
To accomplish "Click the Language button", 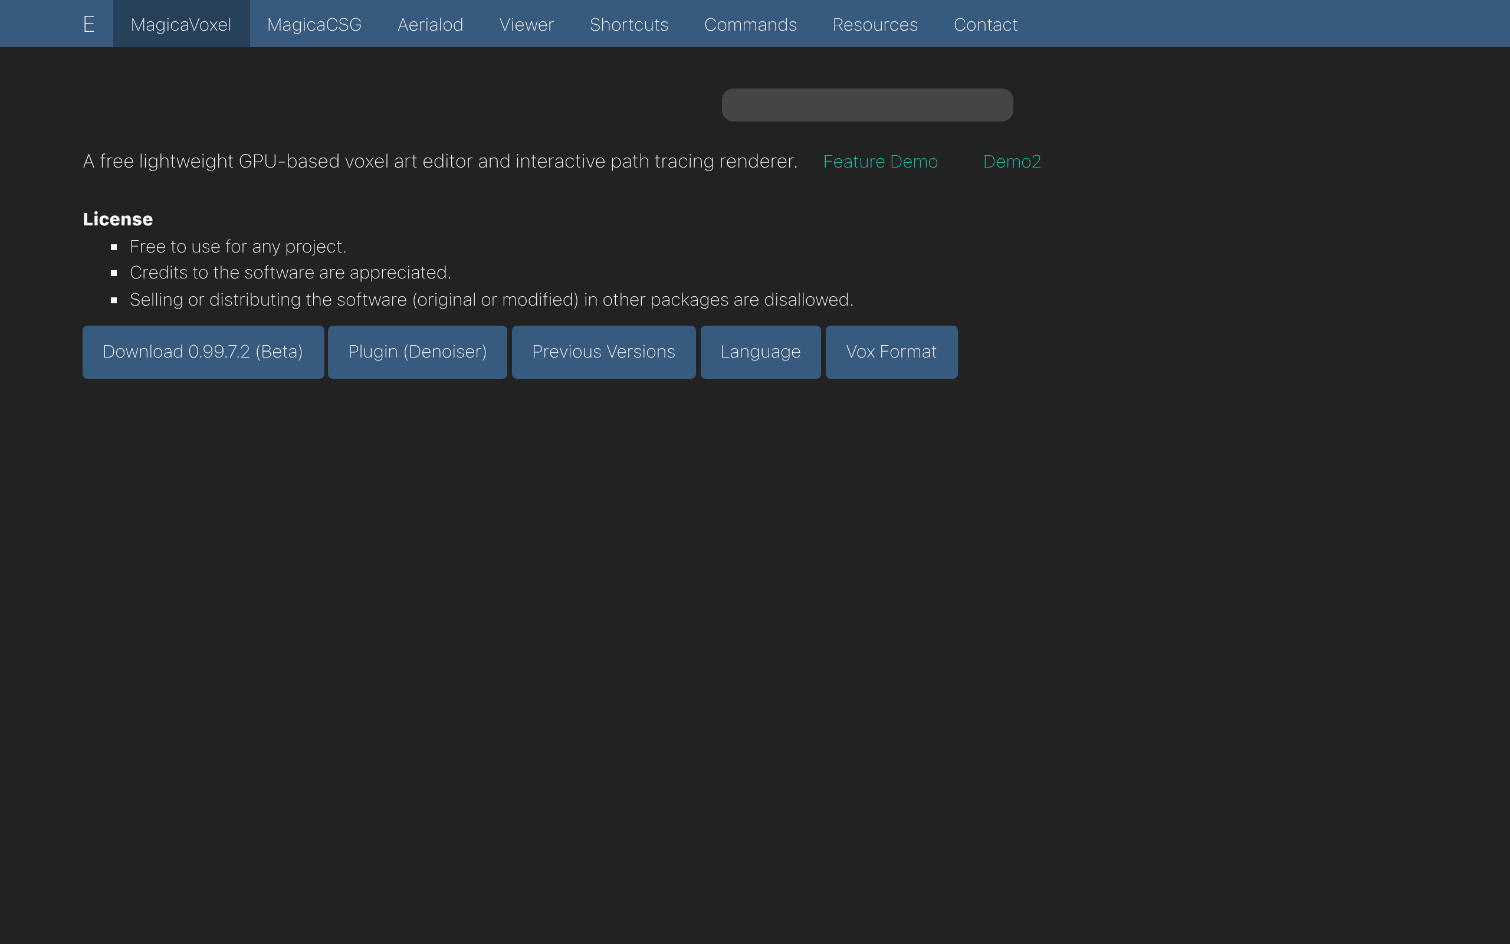I will click(x=761, y=352).
